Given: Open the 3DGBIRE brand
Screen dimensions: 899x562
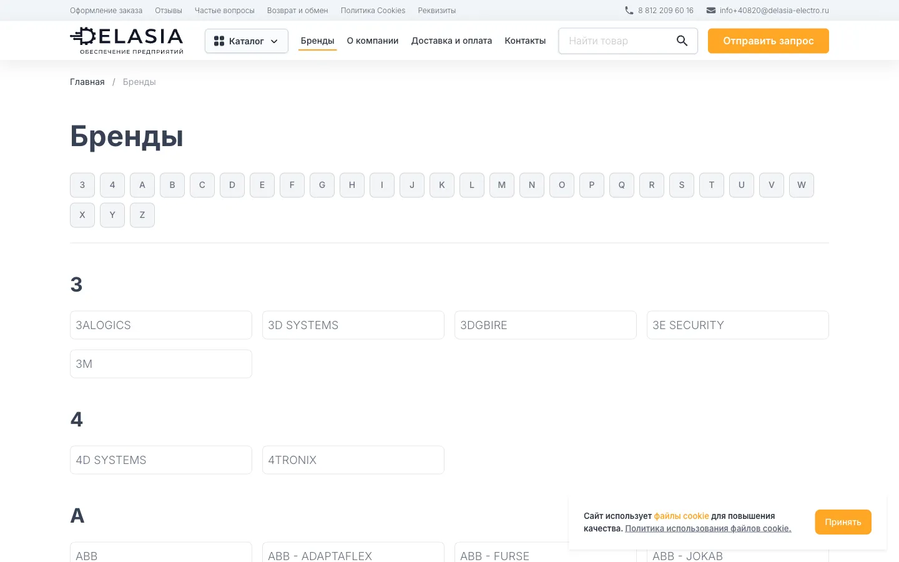Looking at the screenshot, I should click(546, 325).
